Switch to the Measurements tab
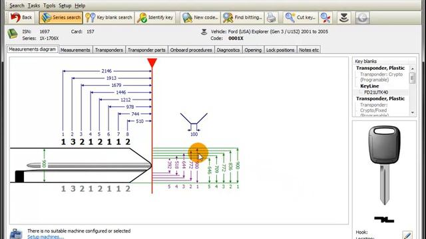 [75, 50]
